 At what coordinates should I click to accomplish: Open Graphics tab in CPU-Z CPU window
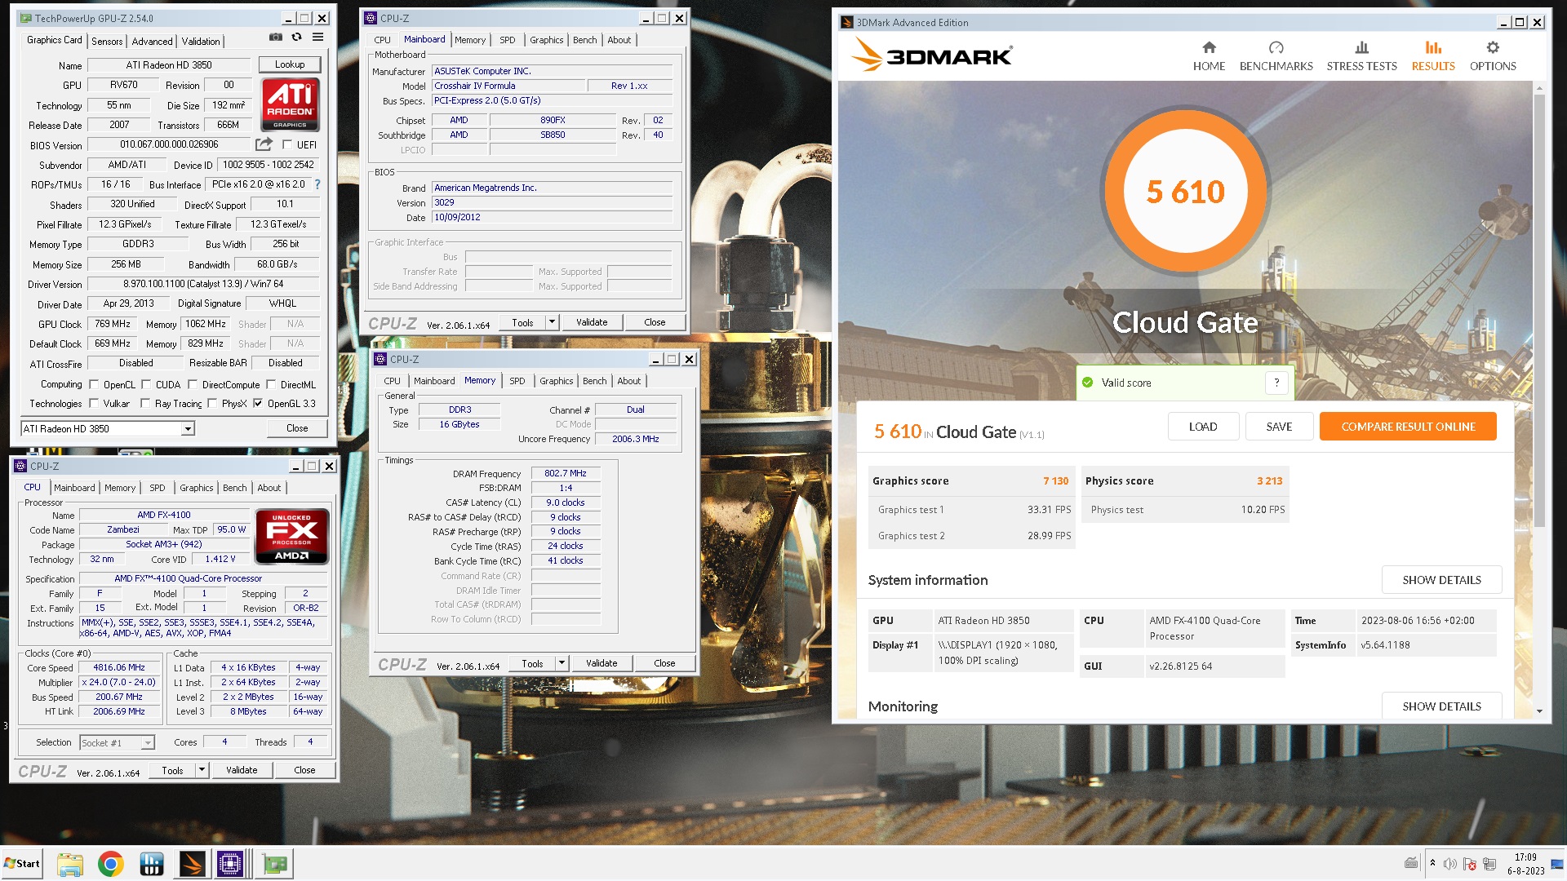197,488
